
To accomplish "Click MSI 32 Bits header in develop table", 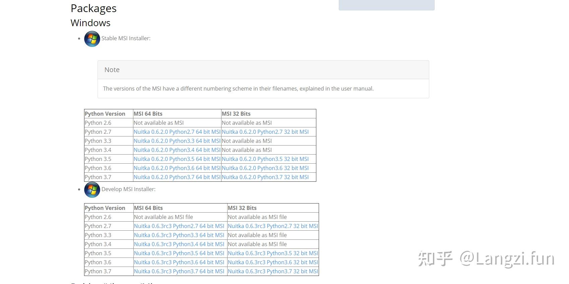I will pos(242,208).
